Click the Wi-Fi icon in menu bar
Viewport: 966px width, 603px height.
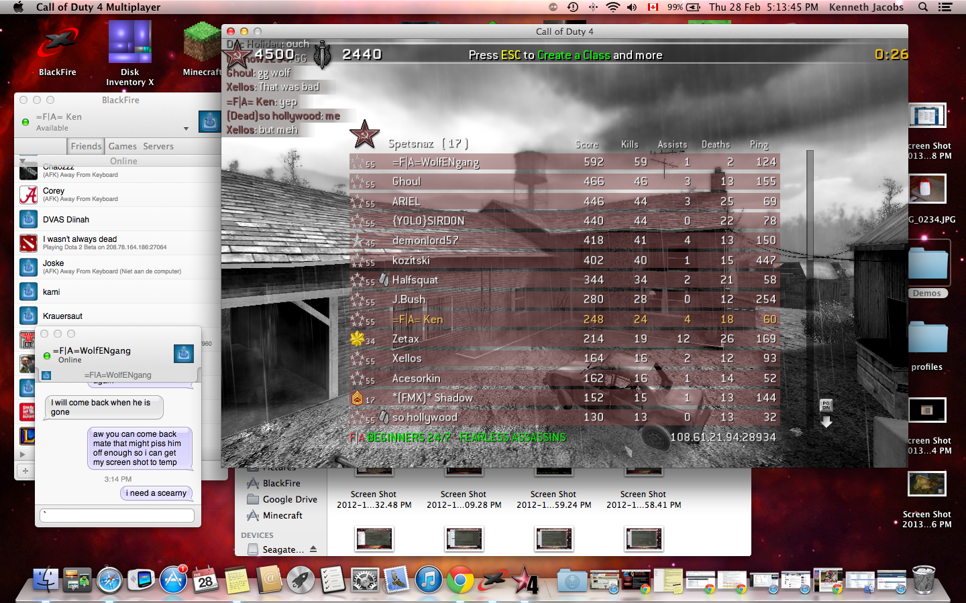[x=612, y=7]
